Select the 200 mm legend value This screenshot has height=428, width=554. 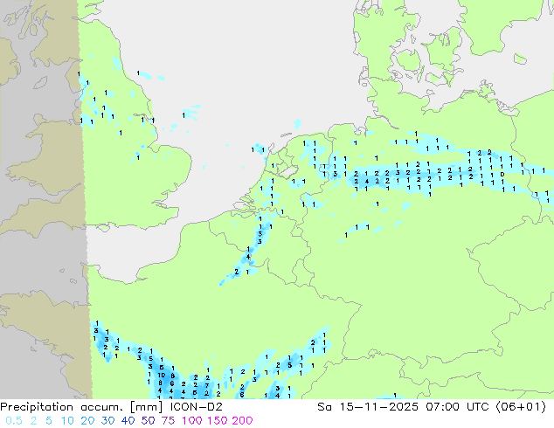pyautogui.click(x=242, y=421)
